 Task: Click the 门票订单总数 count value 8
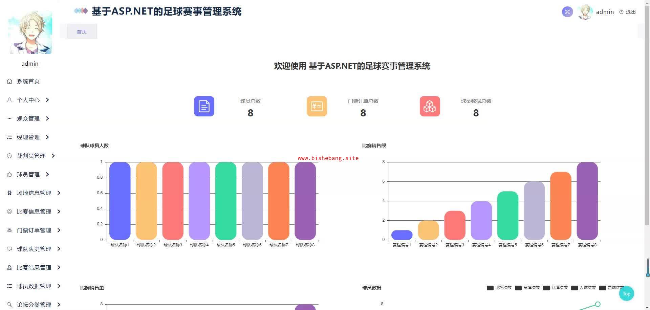[363, 113]
